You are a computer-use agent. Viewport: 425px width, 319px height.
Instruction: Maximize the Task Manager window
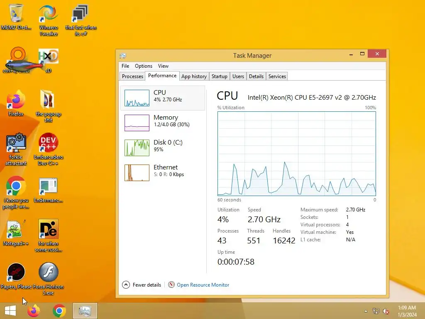(362, 54)
